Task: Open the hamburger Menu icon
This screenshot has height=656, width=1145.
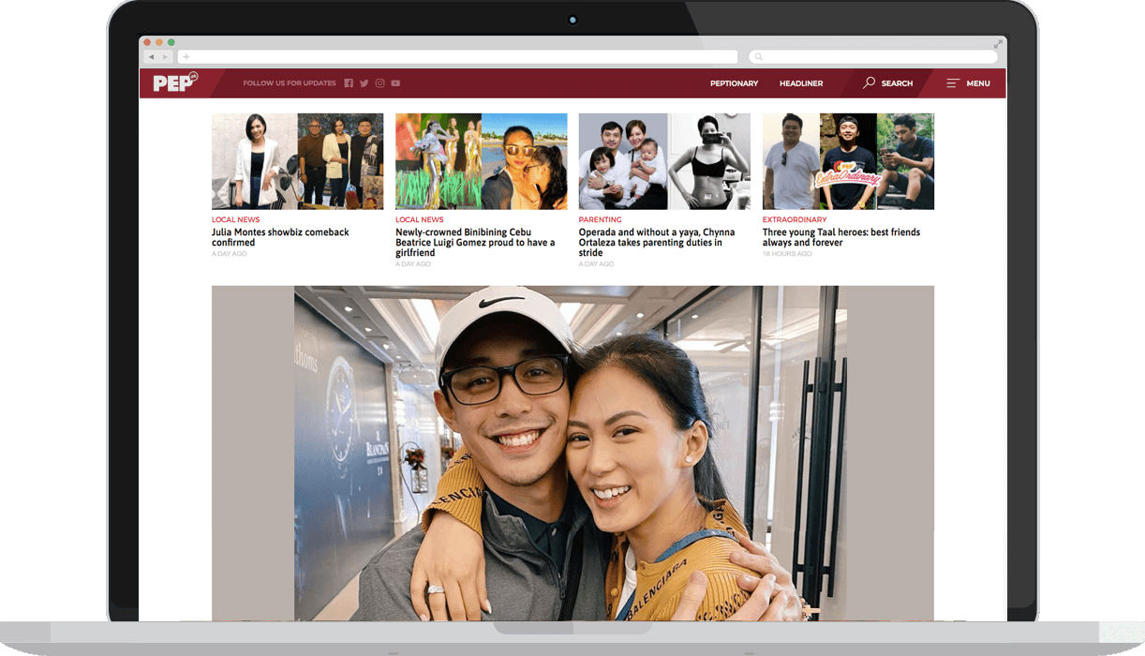Action: point(952,83)
